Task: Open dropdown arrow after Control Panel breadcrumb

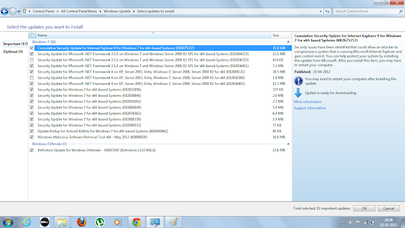Action: click(x=58, y=11)
